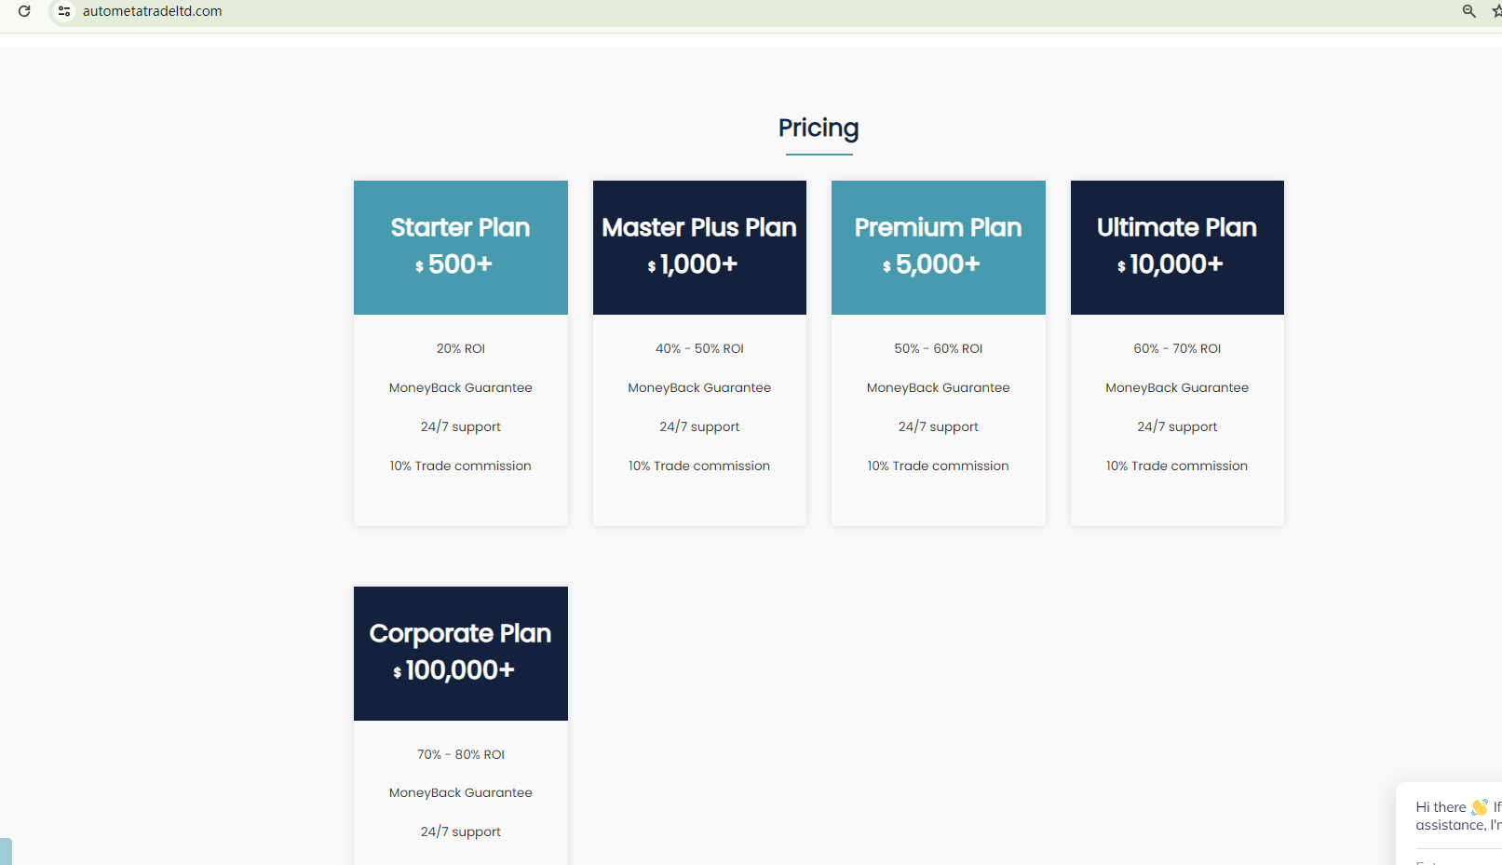The width and height of the screenshot is (1502, 865).
Task: Click the 40% - 50% ROI line
Action: tap(699, 348)
